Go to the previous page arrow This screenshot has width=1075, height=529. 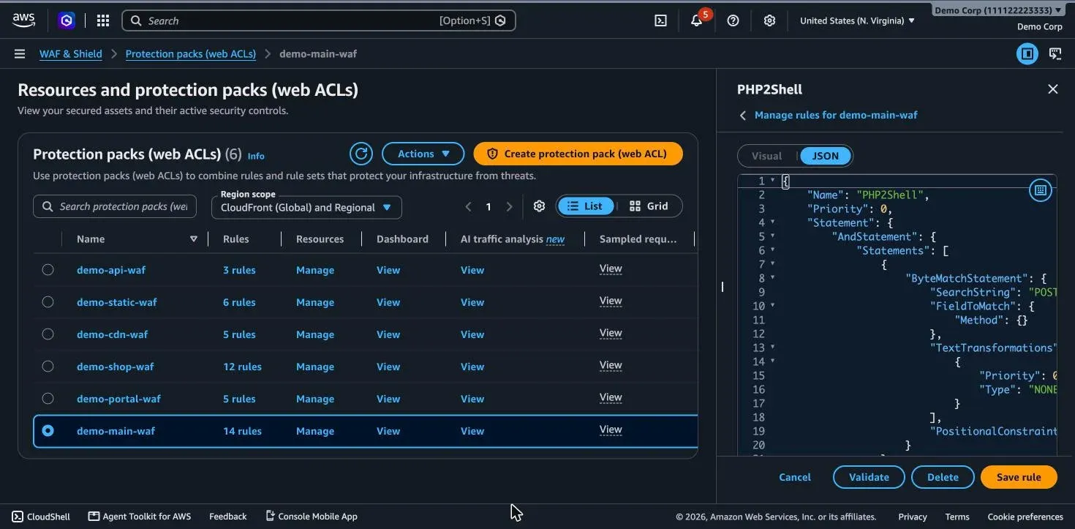click(x=468, y=207)
